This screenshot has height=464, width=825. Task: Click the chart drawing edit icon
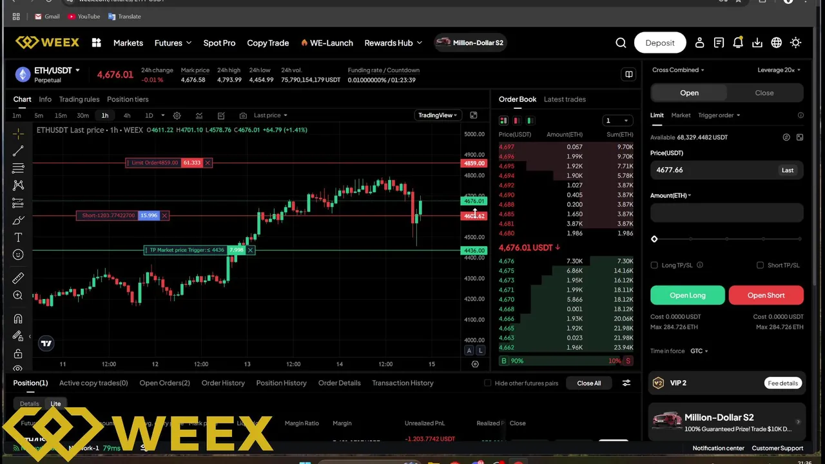click(x=221, y=115)
